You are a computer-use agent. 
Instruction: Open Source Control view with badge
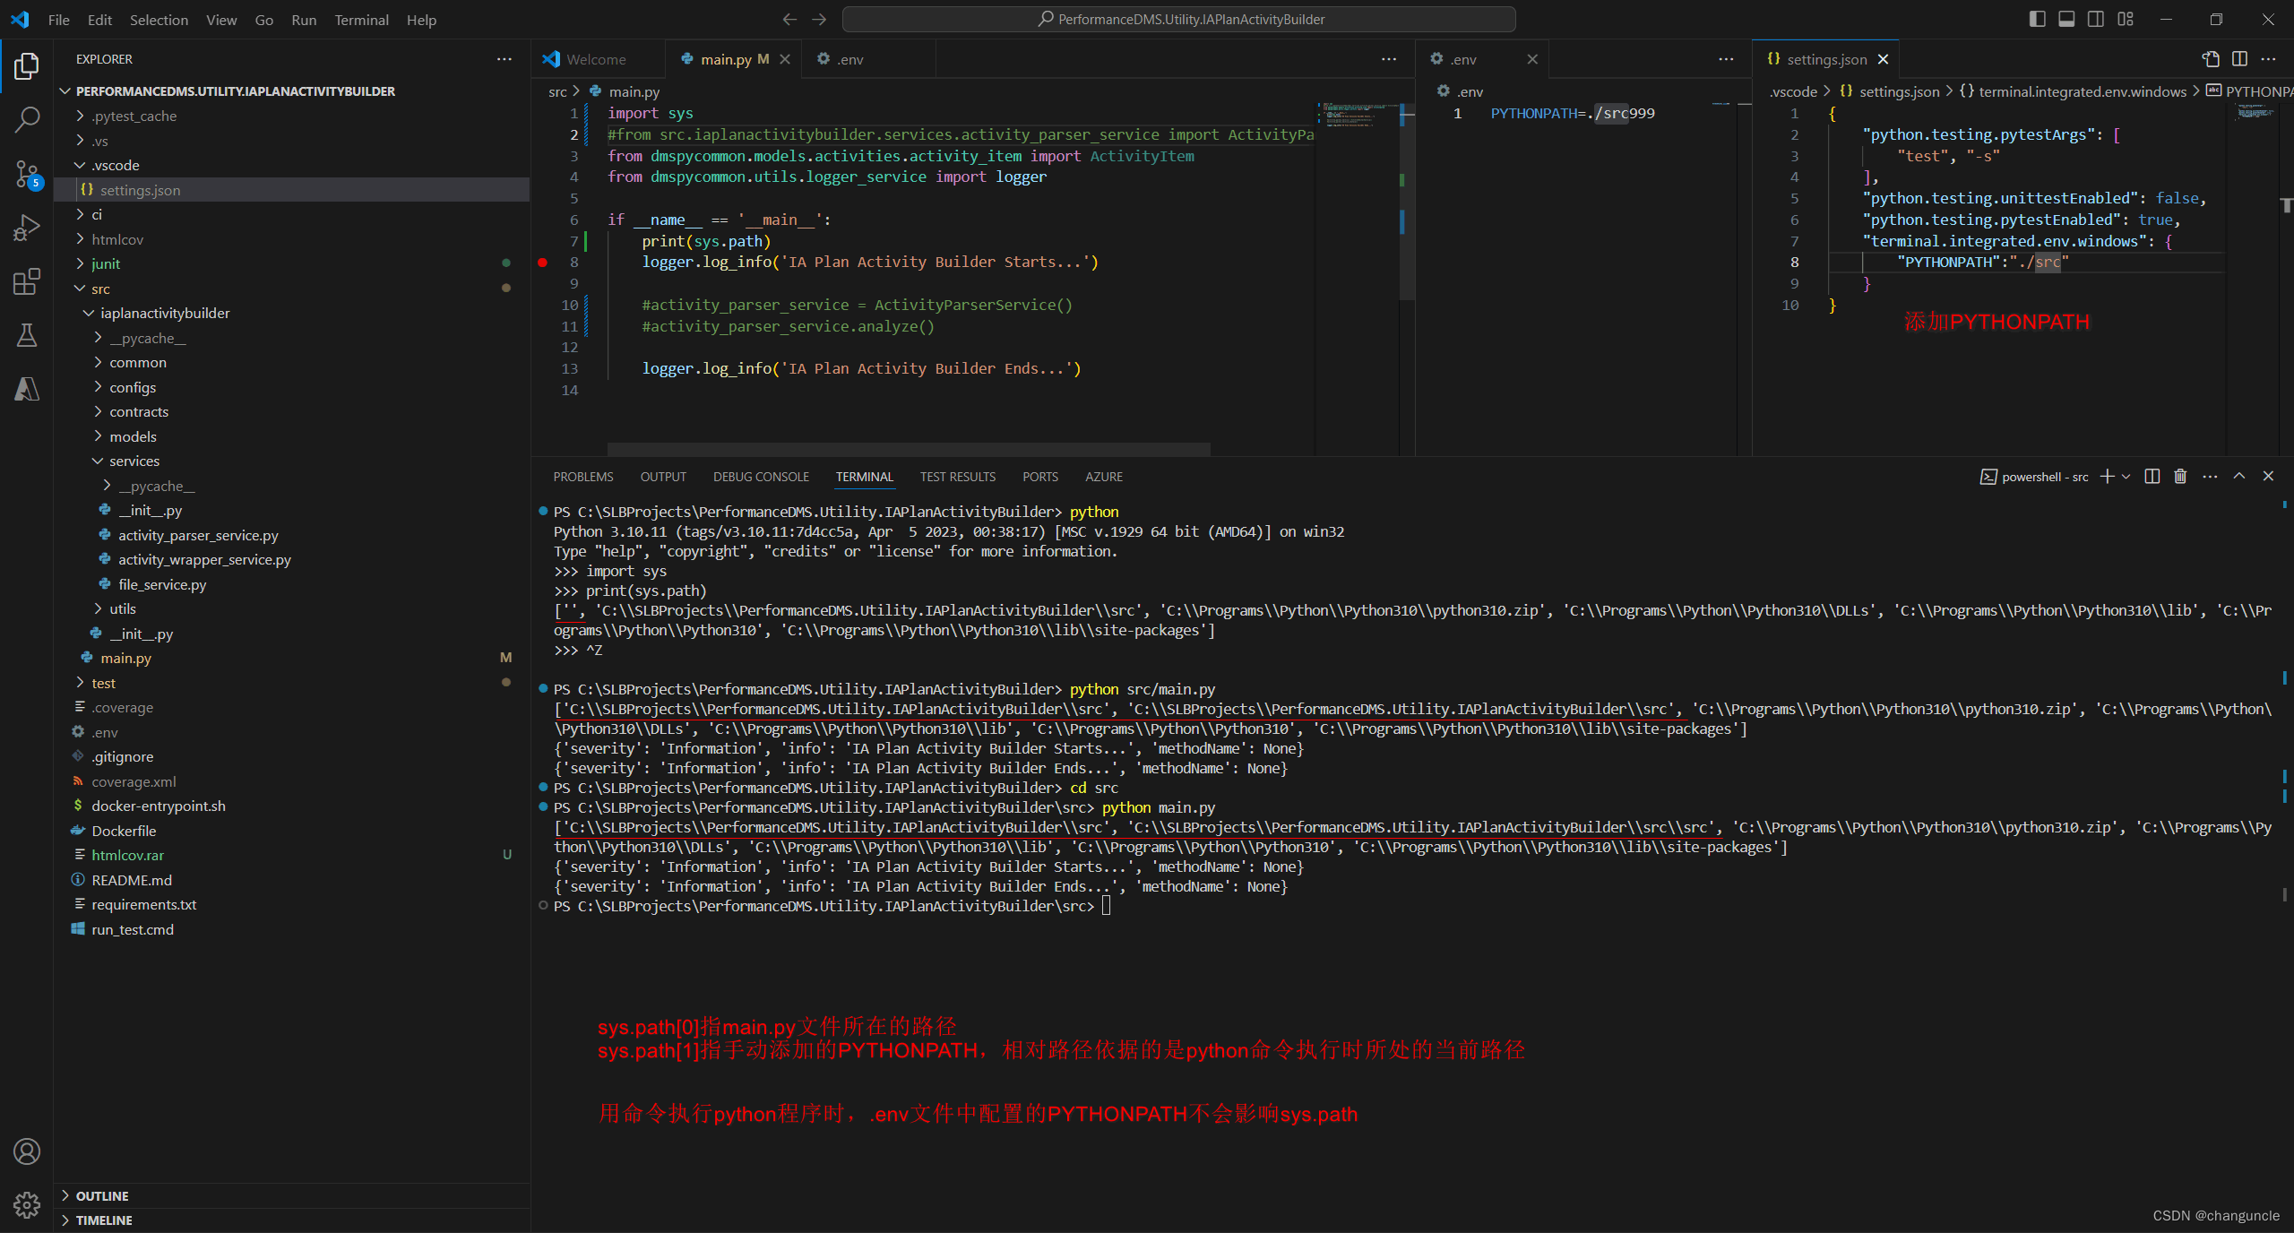pyautogui.click(x=27, y=174)
